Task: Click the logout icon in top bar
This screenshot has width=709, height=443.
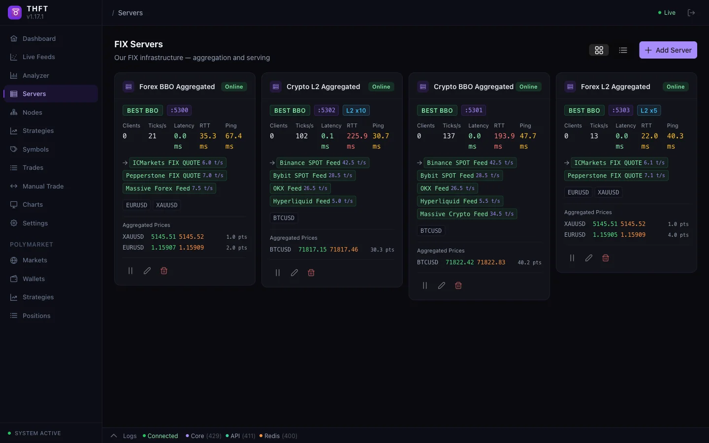Action: (691, 13)
